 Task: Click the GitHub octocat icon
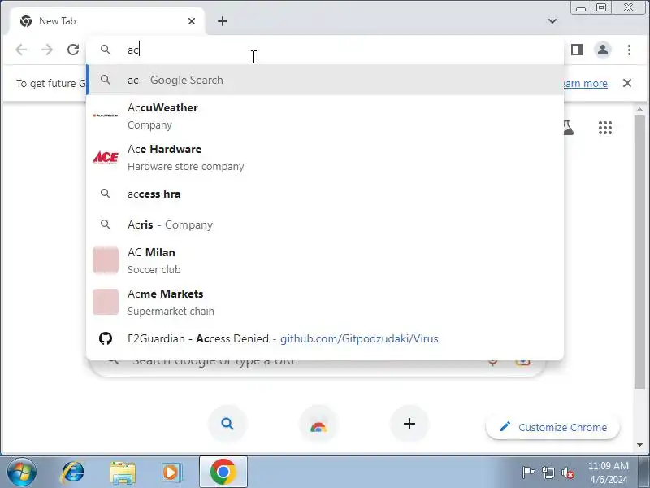click(106, 338)
